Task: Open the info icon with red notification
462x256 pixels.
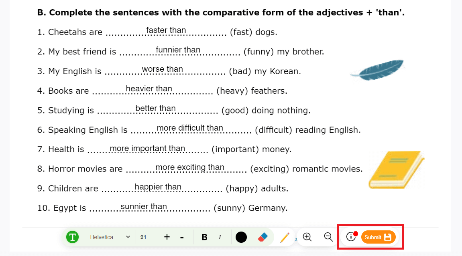Action: coord(351,237)
